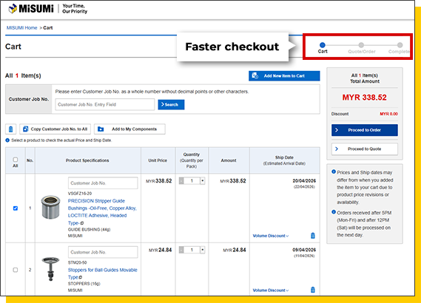
Task: Go to MISUMI Home breadcrumb
Action: (x=21, y=28)
